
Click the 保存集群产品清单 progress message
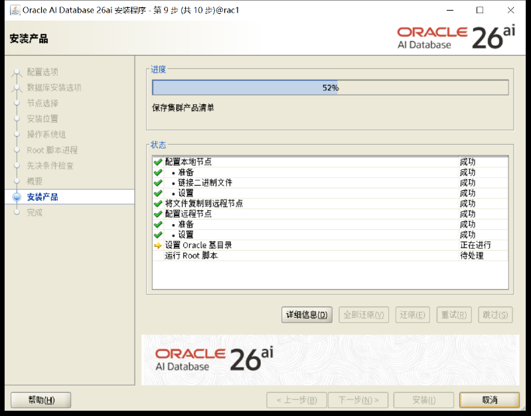click(x=183, y=108)
